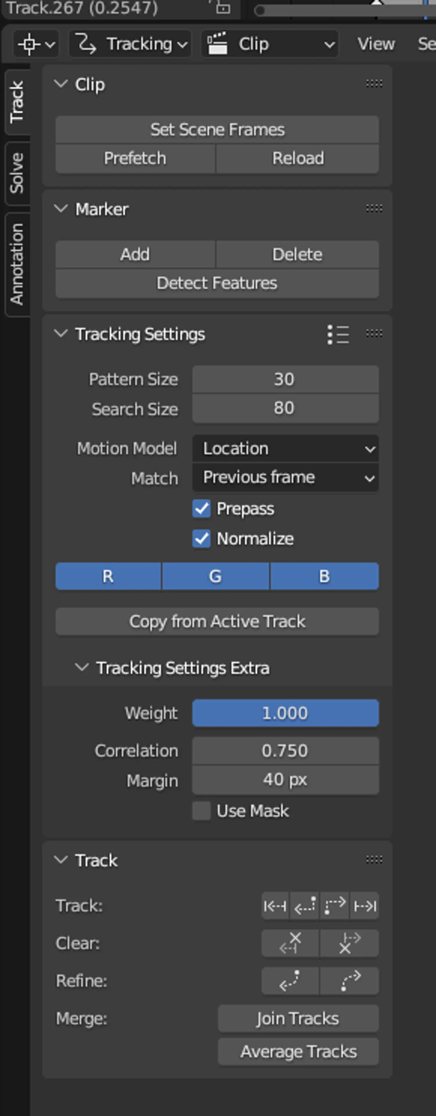Open the View menu
This screenshot has height=1116, width=436.
coord(376,44)
